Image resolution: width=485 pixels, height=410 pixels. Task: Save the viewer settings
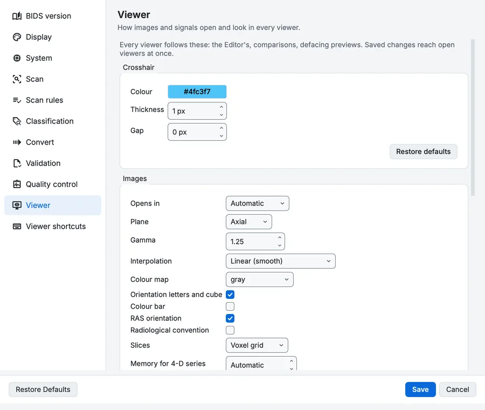(x=420, y=389)
